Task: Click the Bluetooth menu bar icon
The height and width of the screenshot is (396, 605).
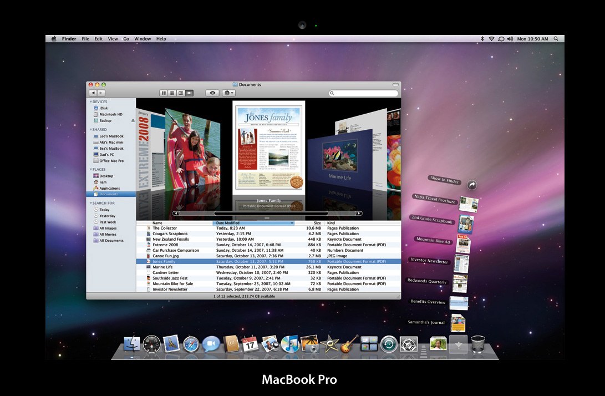Action: [x=482, y=39]
